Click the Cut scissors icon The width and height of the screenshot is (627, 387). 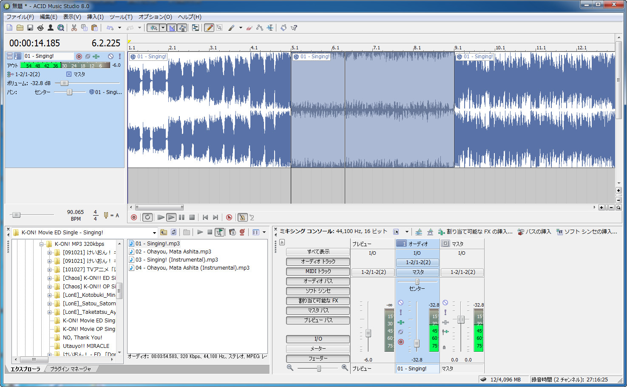click(x=74, y=28)
